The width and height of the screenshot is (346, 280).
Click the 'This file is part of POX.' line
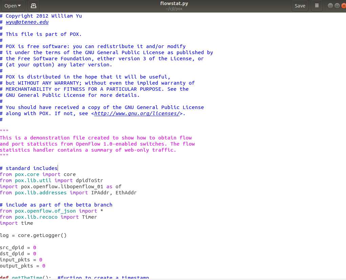41,34
